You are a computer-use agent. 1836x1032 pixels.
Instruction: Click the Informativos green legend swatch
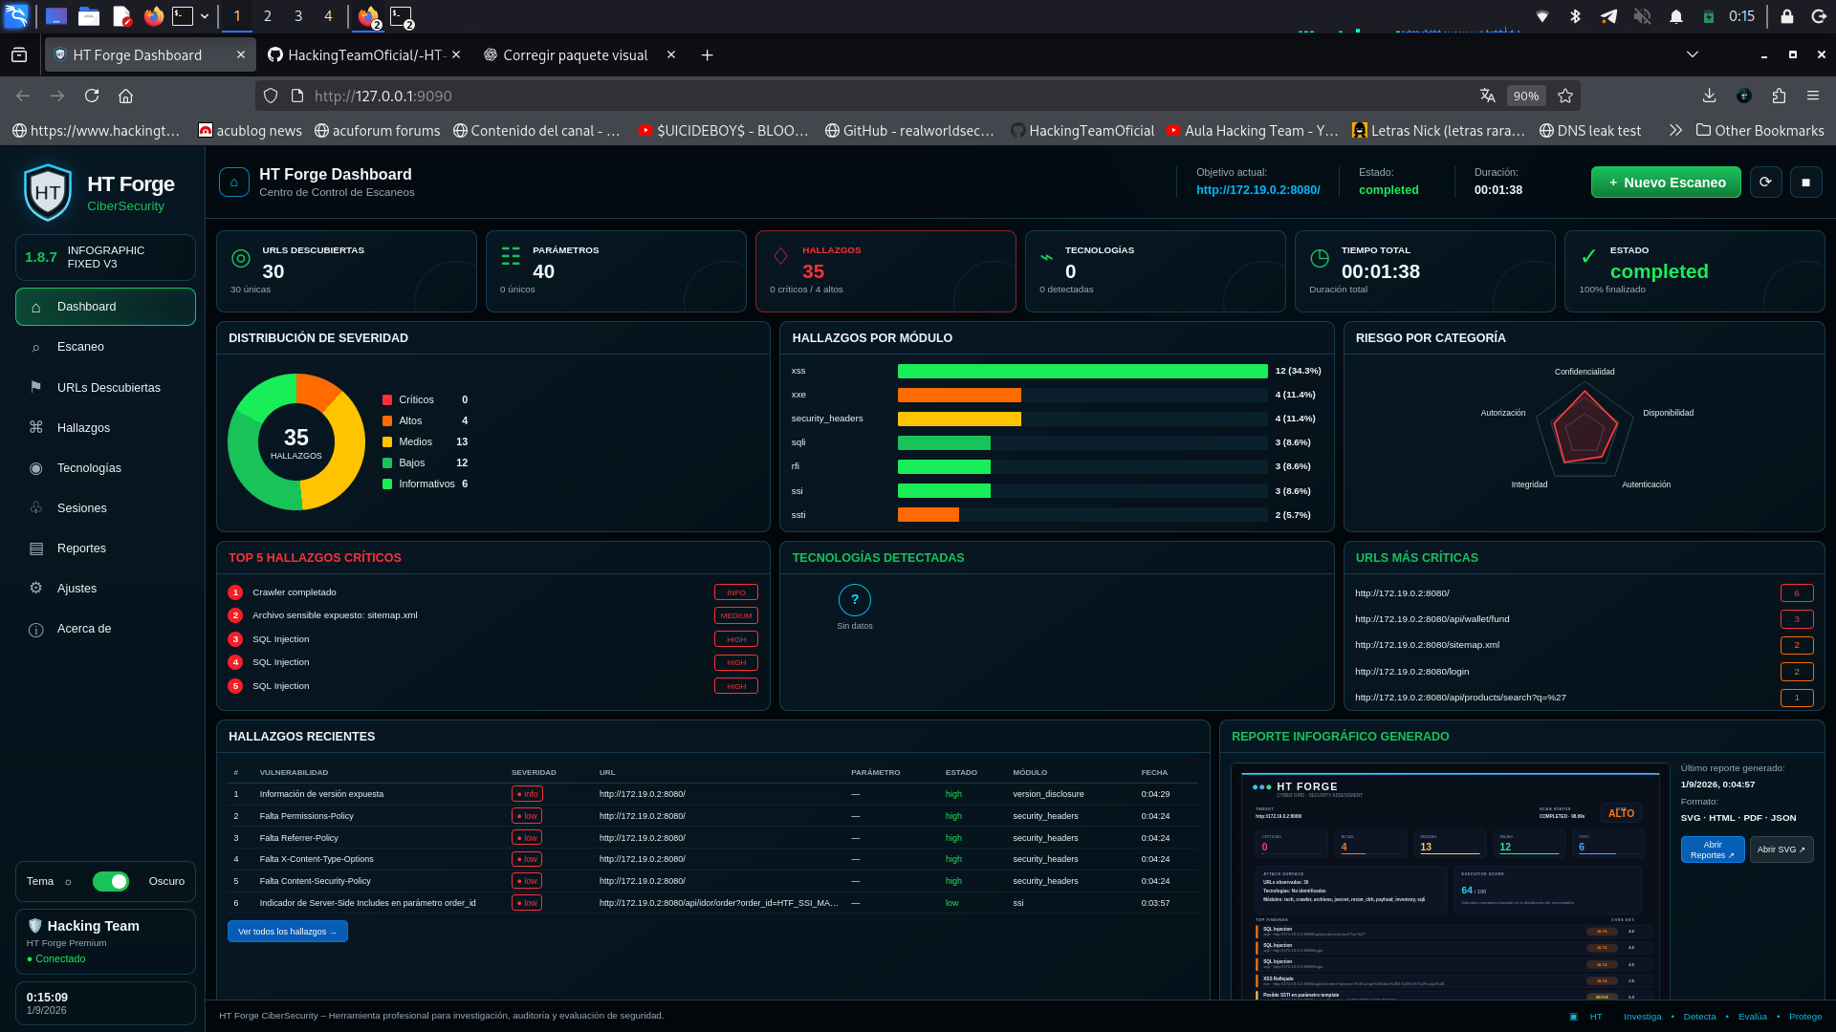click(387, 484)
